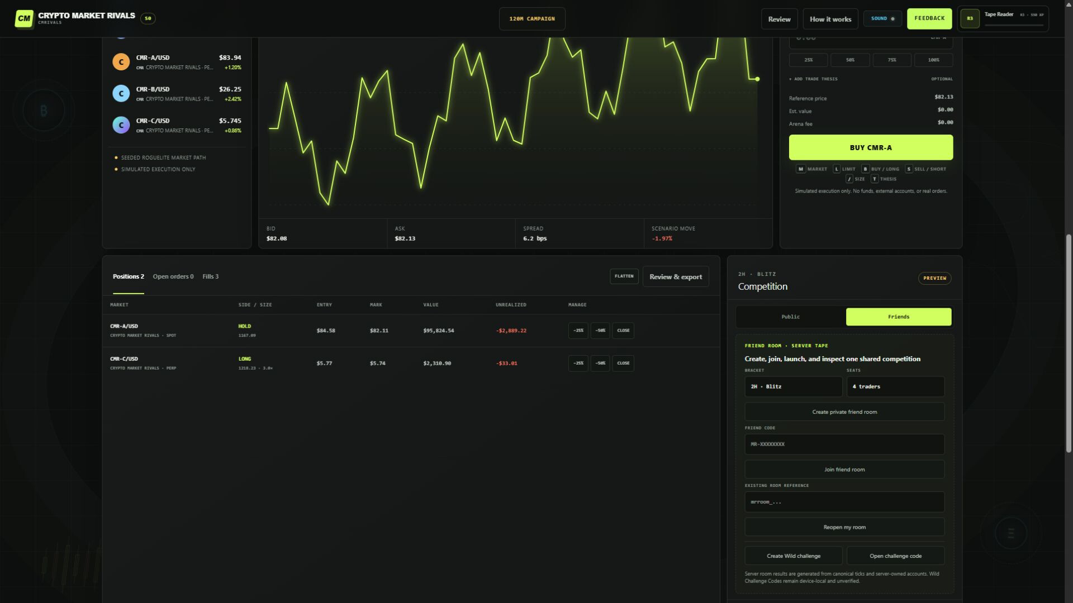Open the Seats 4 traders dropdown

(895, 386)
